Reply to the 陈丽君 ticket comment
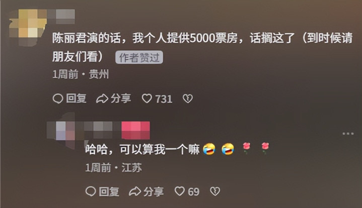 pos(69,98)
